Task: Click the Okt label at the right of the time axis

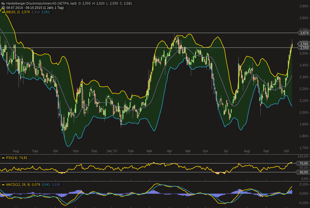Action: coord(286,151)
